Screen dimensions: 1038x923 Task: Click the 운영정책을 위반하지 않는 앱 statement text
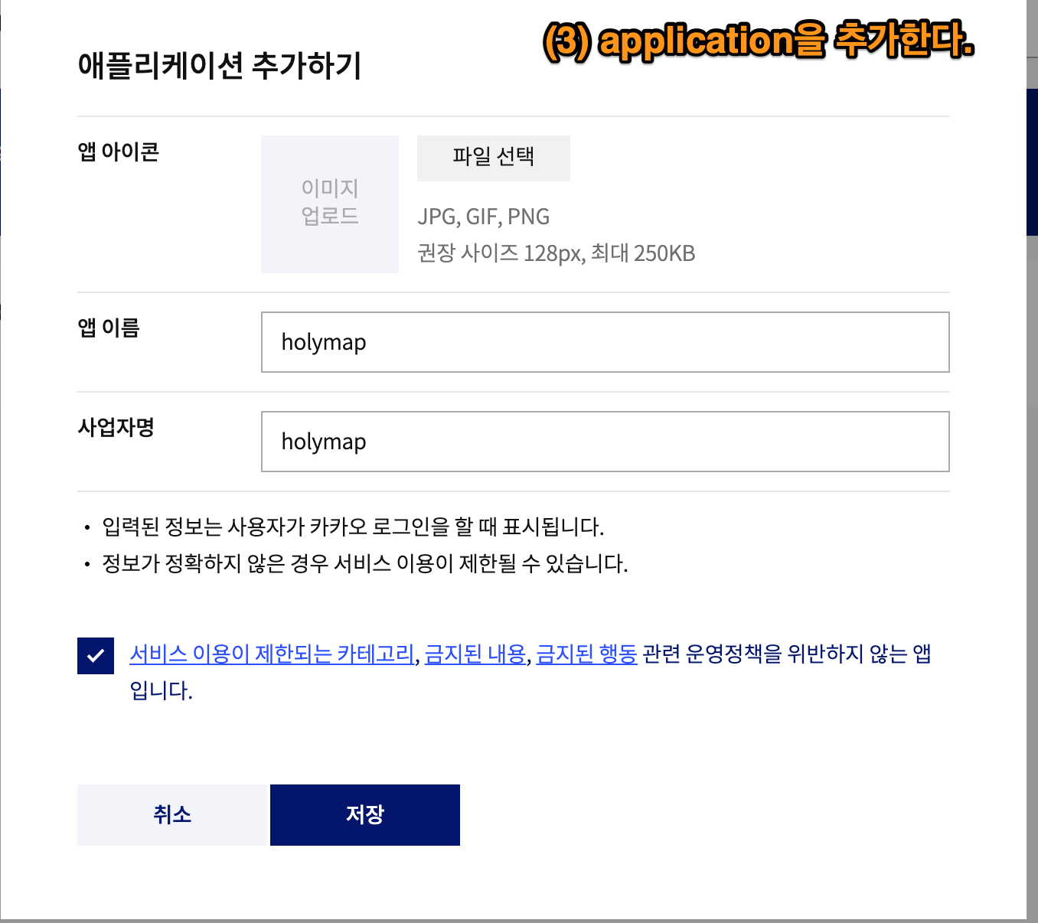[786, 654]
